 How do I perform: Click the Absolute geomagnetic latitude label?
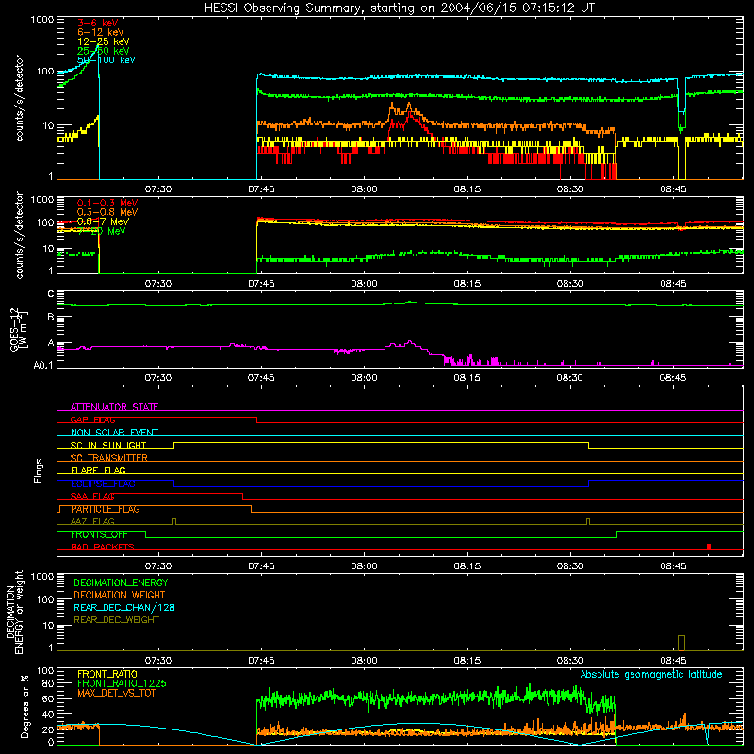click(651, 674)
